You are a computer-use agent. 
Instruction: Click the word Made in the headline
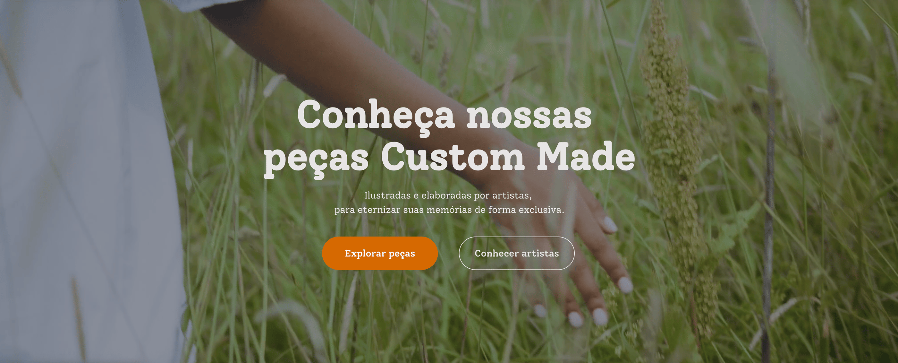click(586, 157)
